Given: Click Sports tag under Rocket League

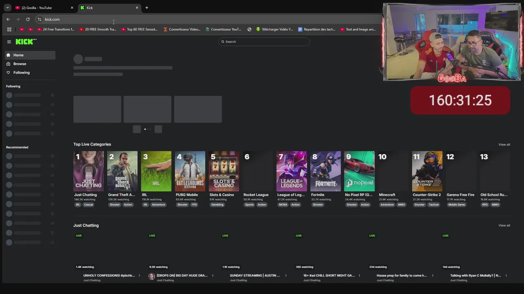Looking at the screenshot, I should 249,205.
